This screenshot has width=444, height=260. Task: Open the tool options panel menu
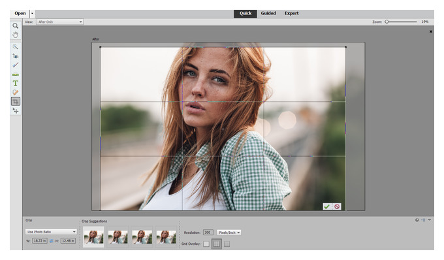click(423, 219)
